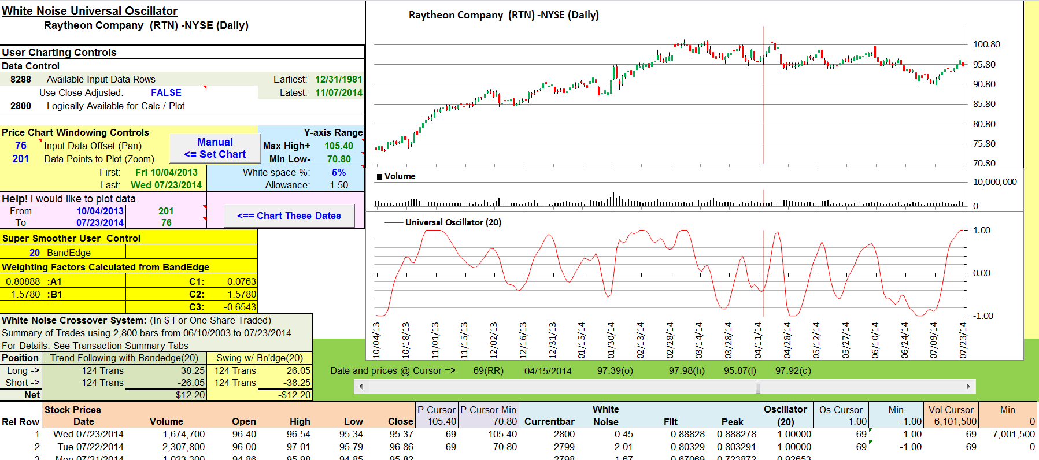Image resolution: width=1039 pixels, height=460 pixels.
Task: Select the Trend Following Net $12.20 cell
Action: (190, 395)
